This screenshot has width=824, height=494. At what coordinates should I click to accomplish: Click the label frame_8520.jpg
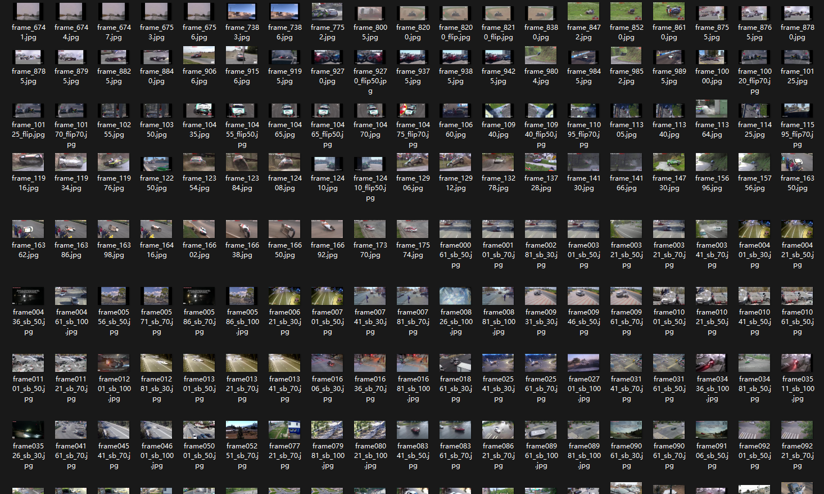click(626, 32)
